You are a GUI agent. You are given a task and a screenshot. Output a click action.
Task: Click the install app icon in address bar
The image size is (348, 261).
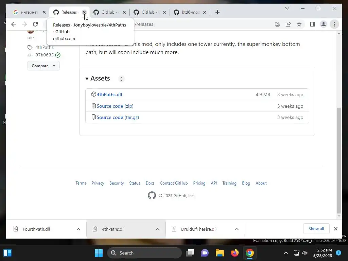(x=277, y=24)
